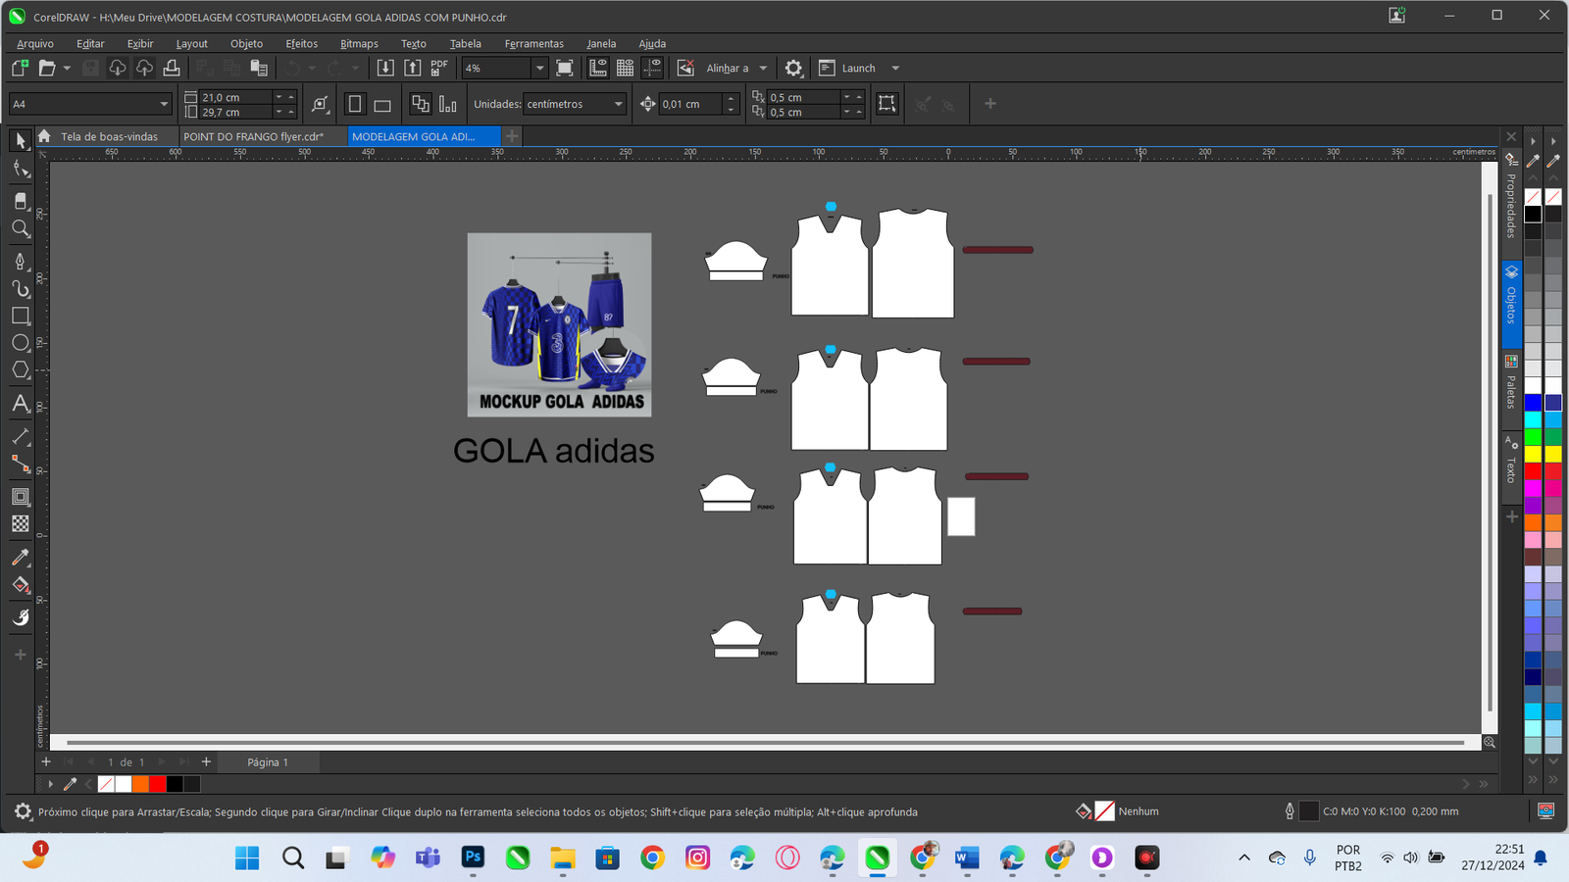Click the Publish to PDF icon
Screen dimensions: 1569x882
point(439,68)
